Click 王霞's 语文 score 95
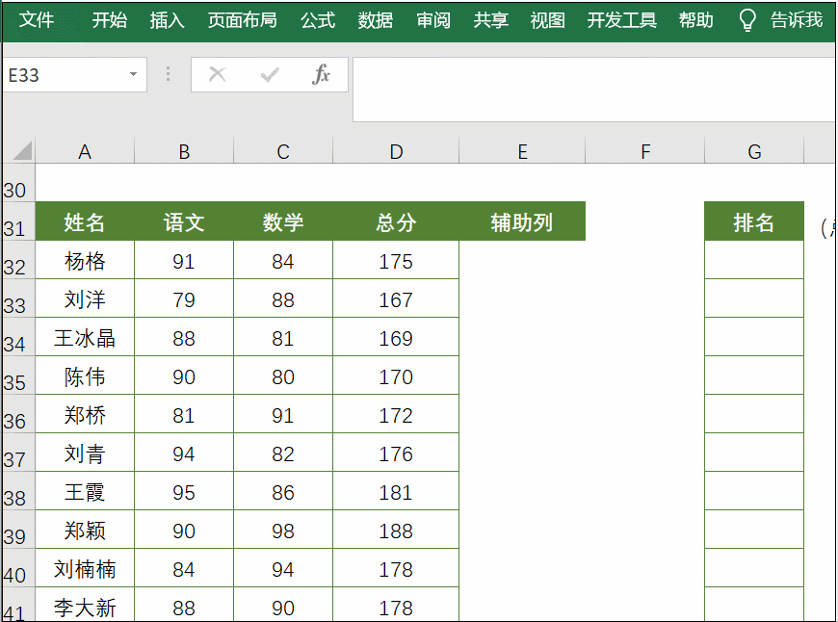This screenshot has width=838, height=622. click(184, 490)
